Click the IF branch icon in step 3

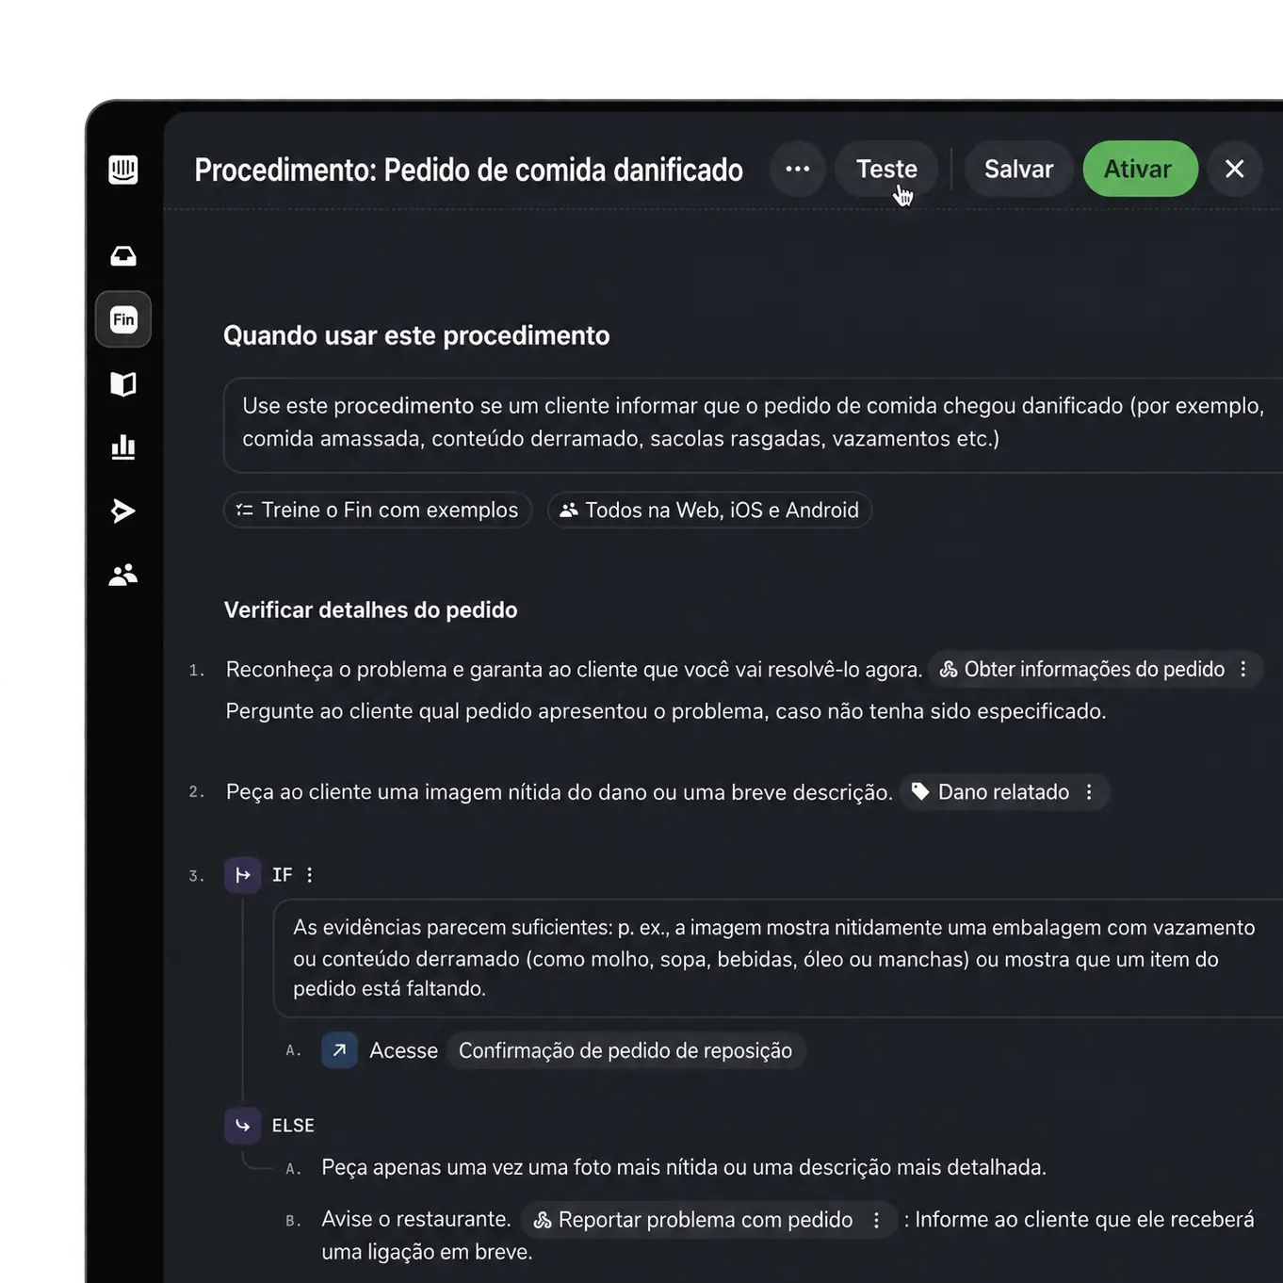(242, 875)
